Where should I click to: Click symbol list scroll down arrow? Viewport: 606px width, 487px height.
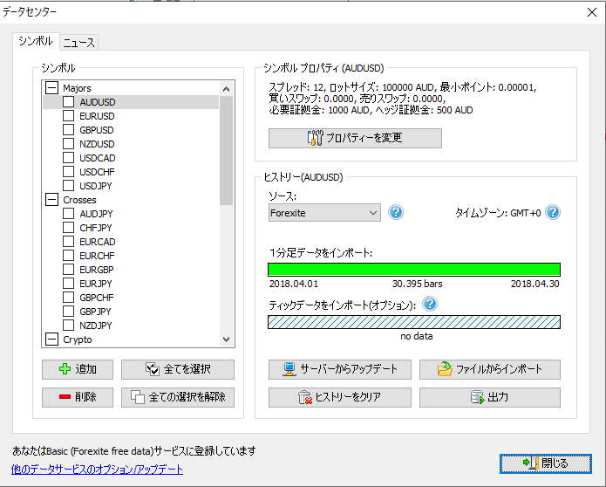pos(227,340)
